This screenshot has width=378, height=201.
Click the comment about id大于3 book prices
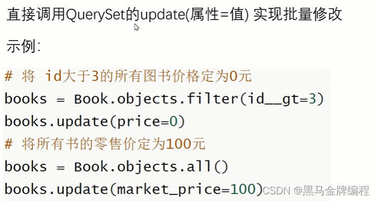(x=128, y=76)
